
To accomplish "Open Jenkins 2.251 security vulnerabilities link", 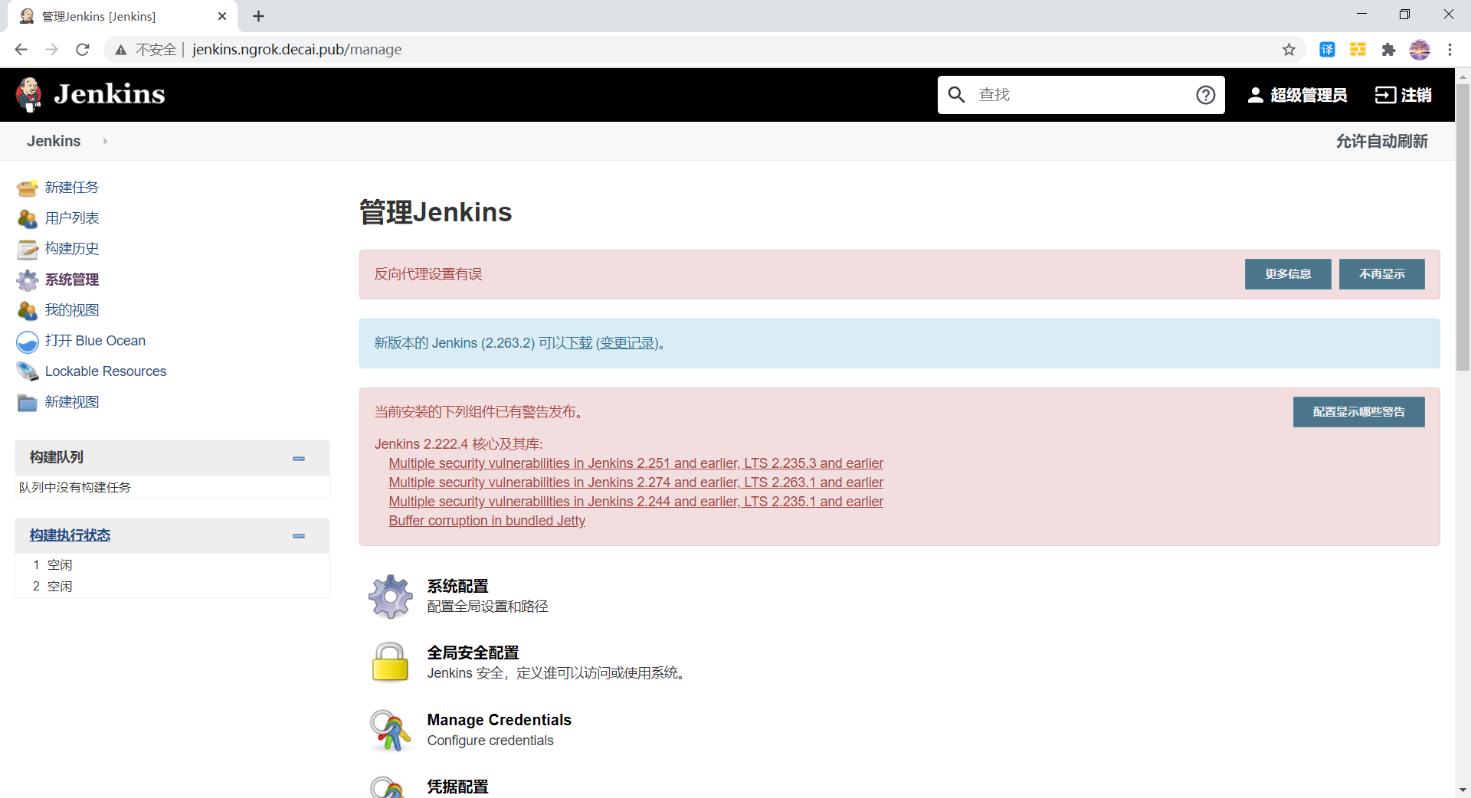I will pyautogui.click(x=636, y=463).
